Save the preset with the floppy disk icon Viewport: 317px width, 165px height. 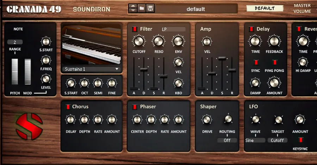pyautogui.click(x=150, y=9)
